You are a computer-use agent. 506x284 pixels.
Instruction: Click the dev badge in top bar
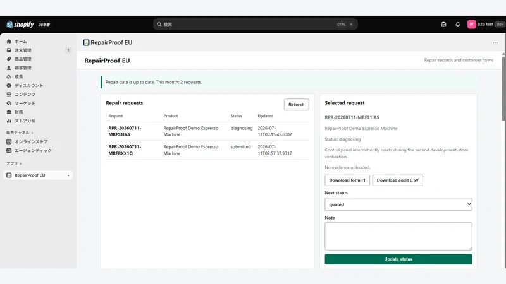click(500, 25)
